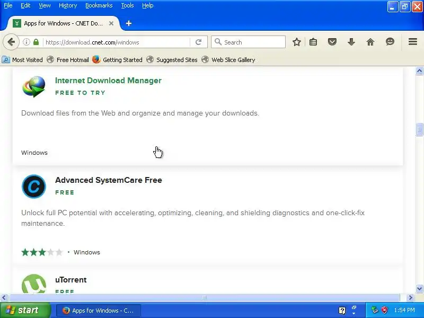Open the Advanced SystemCare Free title link
The height and width of the screenshot is (318, 424).
pos(109,180)
